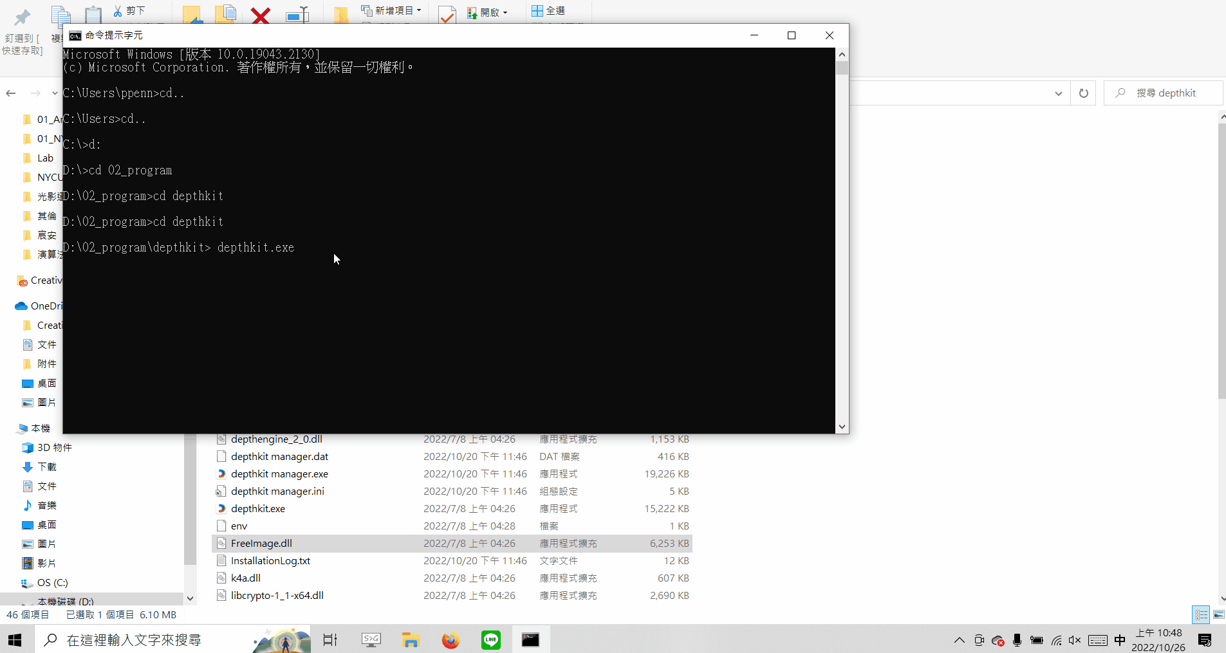Expand the 開啟 dropdown arrow
Screen dimensions: 1226x653
(505, 13)
